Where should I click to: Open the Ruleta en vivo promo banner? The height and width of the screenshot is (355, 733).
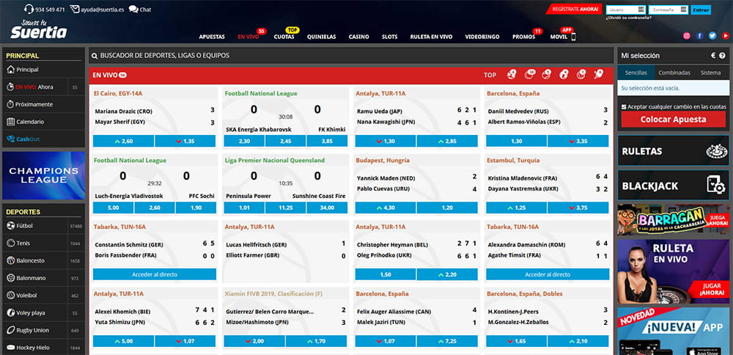673,271
